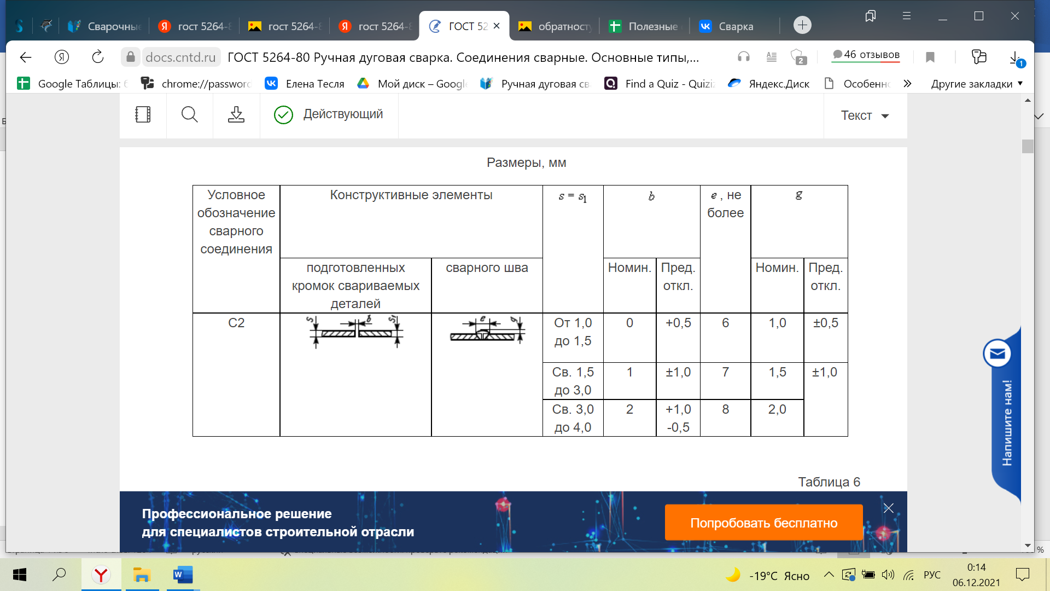Open the downloads arrow icon

coord(1015,57)
